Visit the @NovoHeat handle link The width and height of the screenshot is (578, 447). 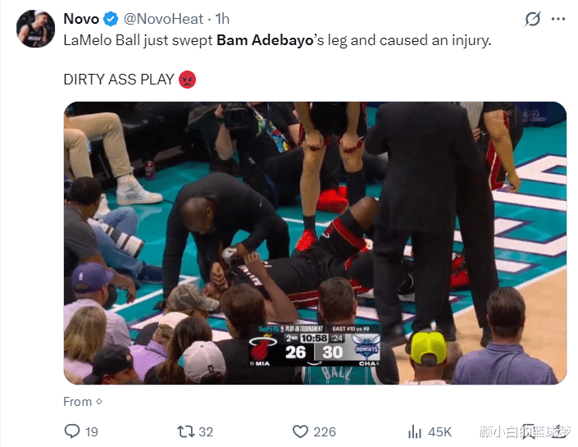163,19
